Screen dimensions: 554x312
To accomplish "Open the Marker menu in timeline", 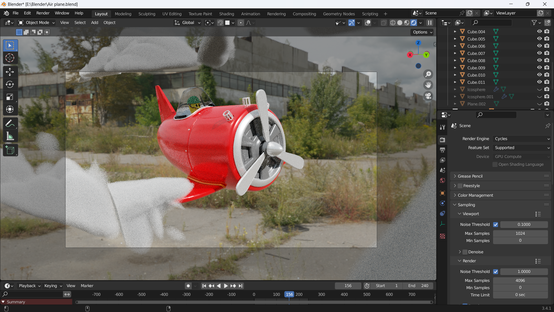I will 87,286.
